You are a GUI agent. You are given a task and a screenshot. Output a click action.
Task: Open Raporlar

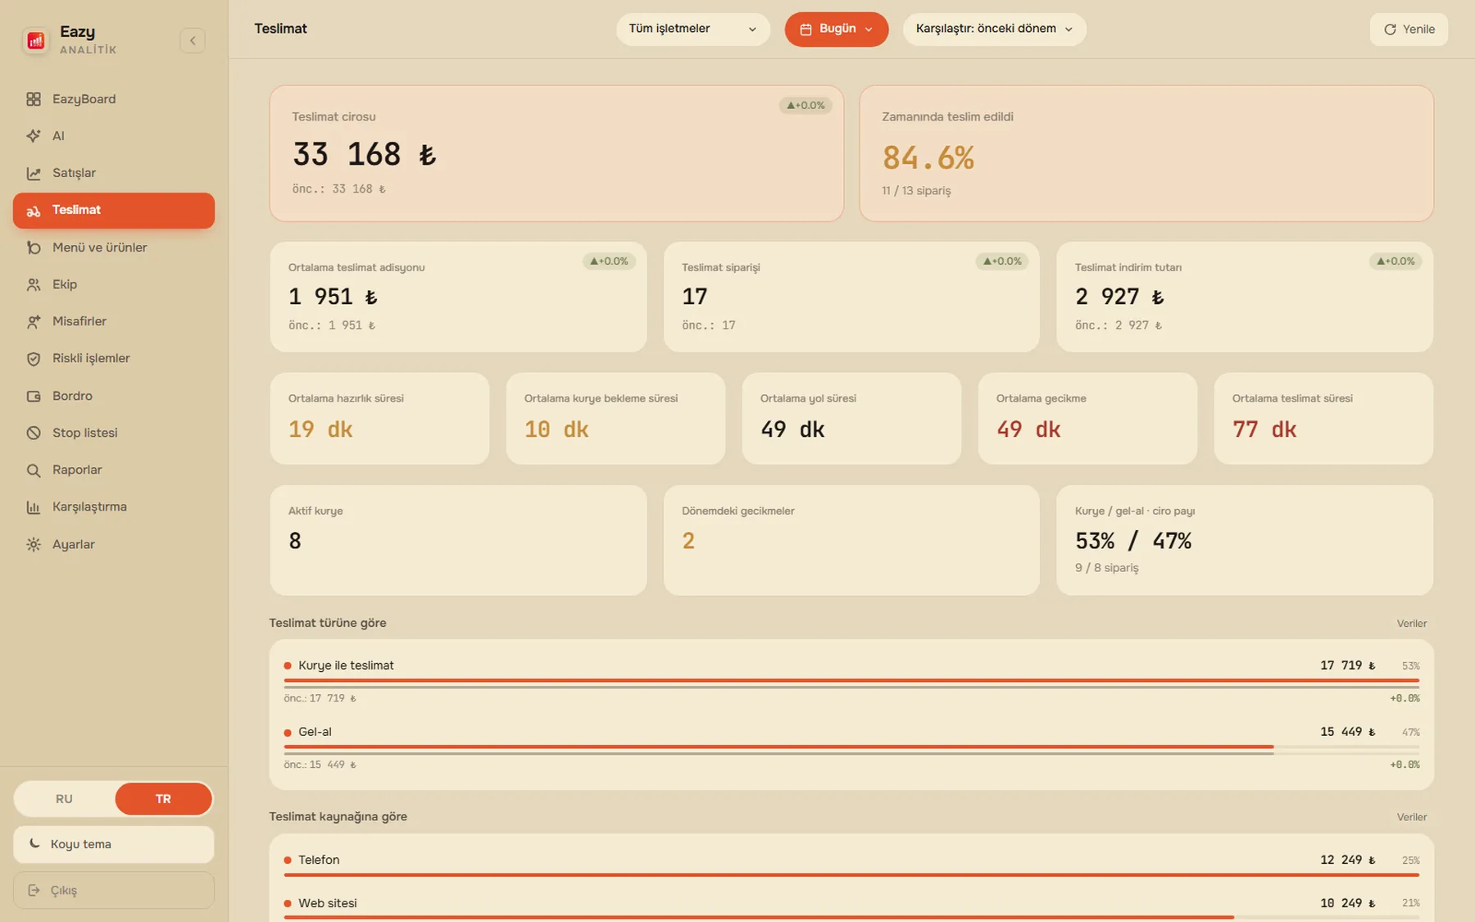[114, 470]
